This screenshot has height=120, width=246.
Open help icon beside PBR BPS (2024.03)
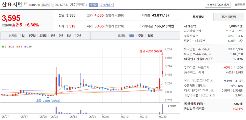213,91
